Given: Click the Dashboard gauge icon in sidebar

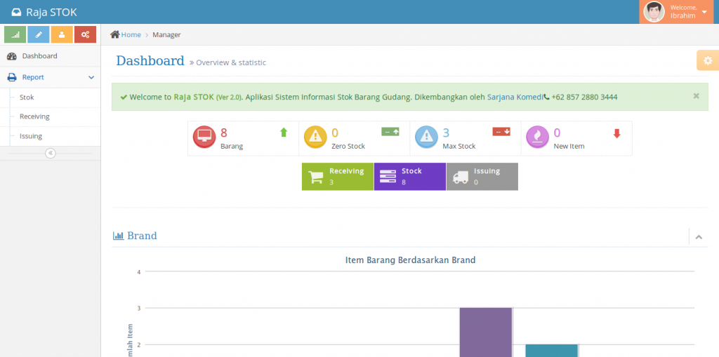Looking at the screenshot, I should coord(12,56).
